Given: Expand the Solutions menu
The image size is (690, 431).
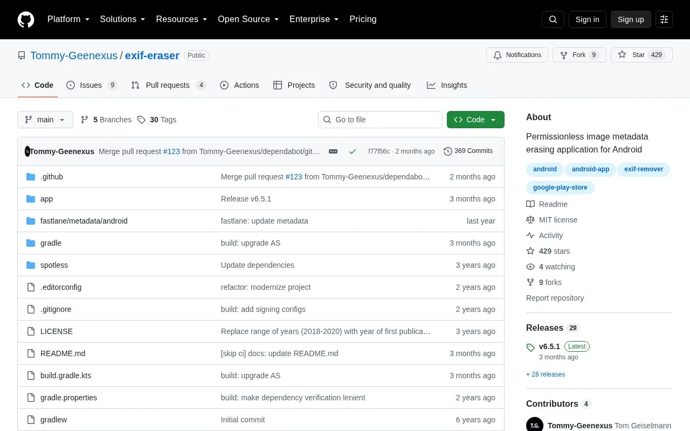Looking at the screenshot, I should click(x=123, y=19).
